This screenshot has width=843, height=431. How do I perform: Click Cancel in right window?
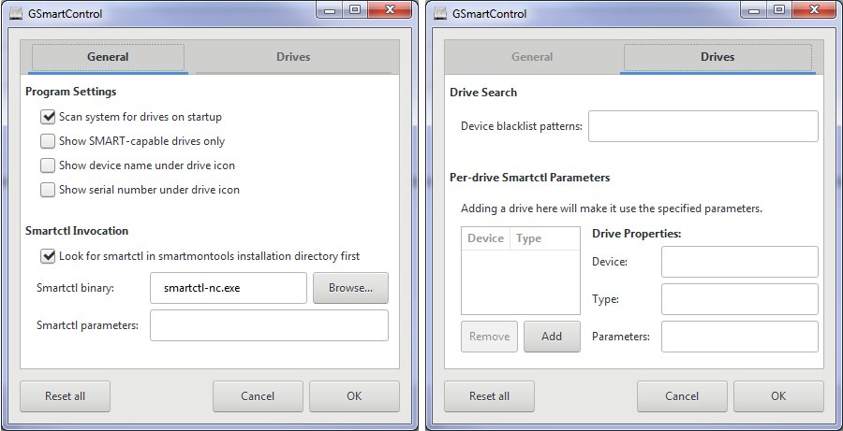pos(682,396)
